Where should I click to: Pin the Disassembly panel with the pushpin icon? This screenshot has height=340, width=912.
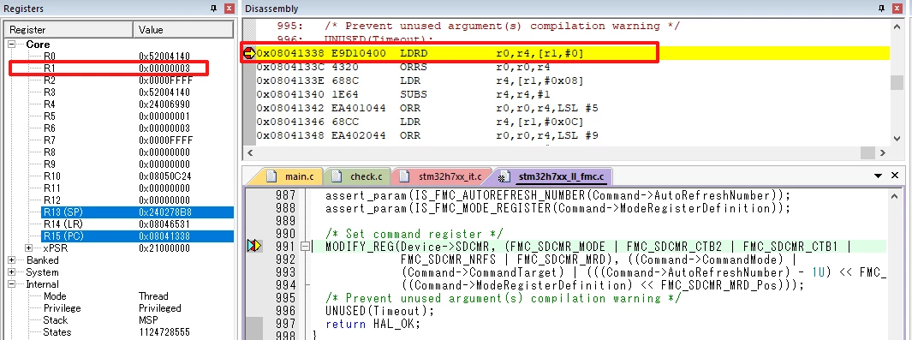[x=883, y=9]
